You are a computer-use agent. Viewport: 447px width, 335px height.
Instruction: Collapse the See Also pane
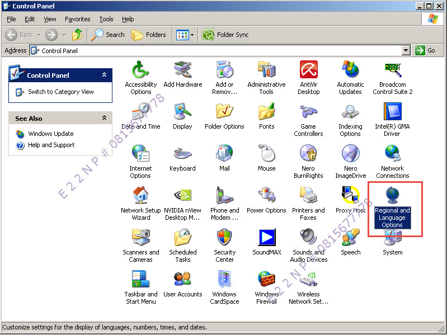pyautogui.click(x=105, y=117)
